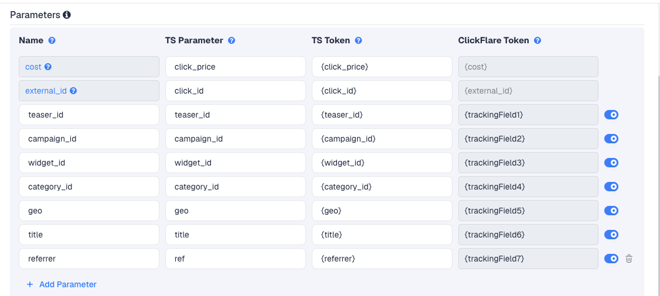Screen dimensions: 660x296
Task: Click the external_id name field
Action: pos(89,91)
